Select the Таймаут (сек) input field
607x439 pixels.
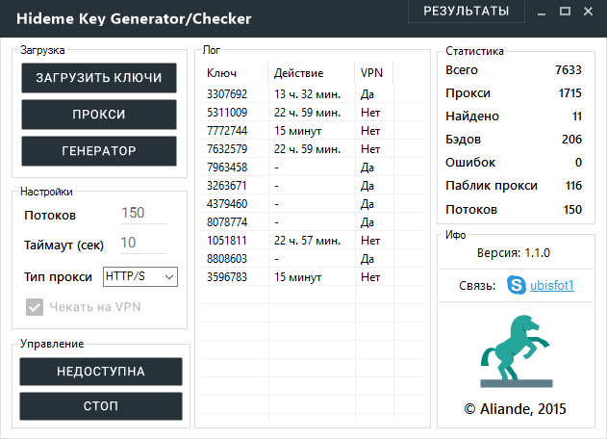[142, 243]
